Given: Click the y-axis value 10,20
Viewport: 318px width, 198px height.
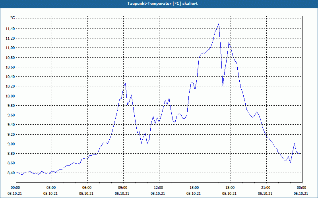Looking at the screenshot, I should tap(10, 86).
